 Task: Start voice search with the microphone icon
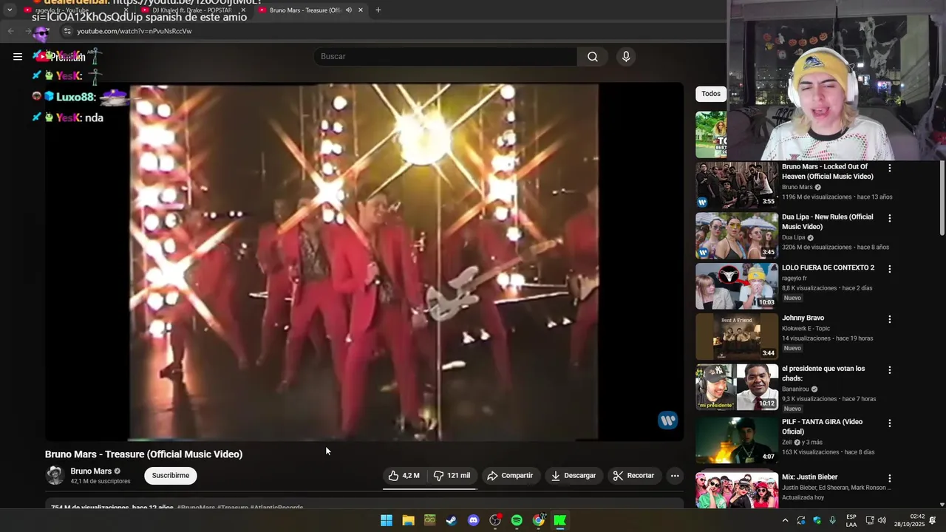click(x=626, y=56)
